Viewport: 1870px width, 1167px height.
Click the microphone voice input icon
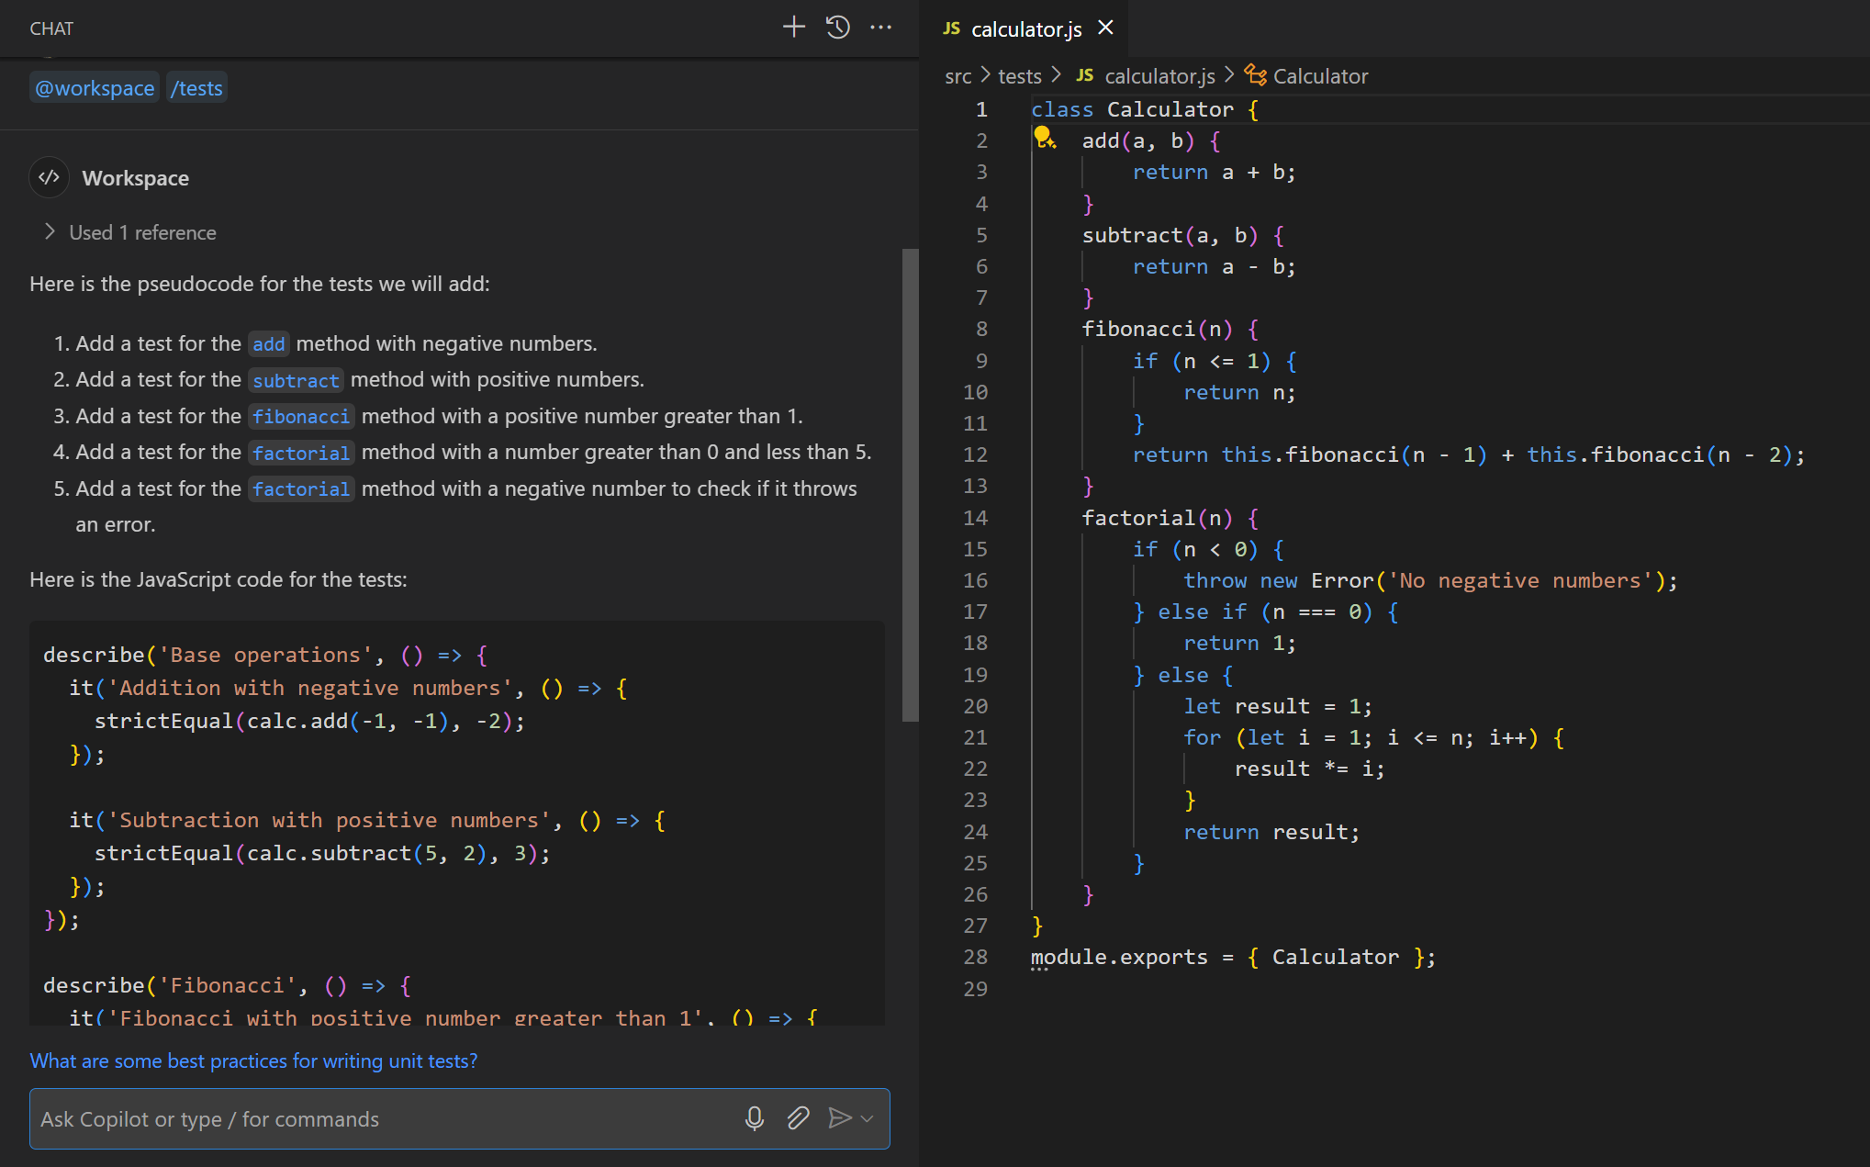755,1117
